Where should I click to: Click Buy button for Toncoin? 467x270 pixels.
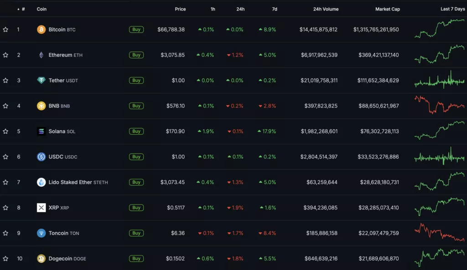click(x=136, y=233)
